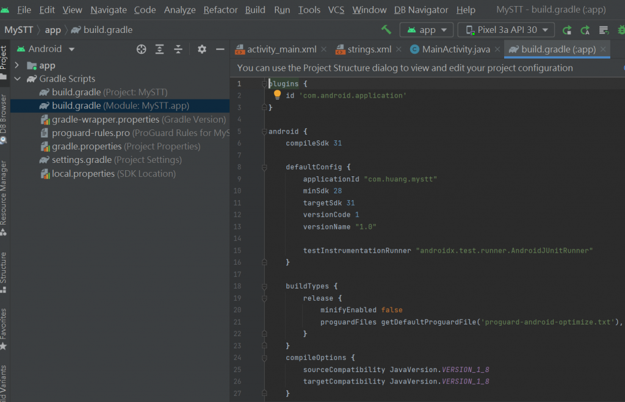Screen dimensions: 625x402
Task: Open the Code menu
Action: (x=145, y=10)
